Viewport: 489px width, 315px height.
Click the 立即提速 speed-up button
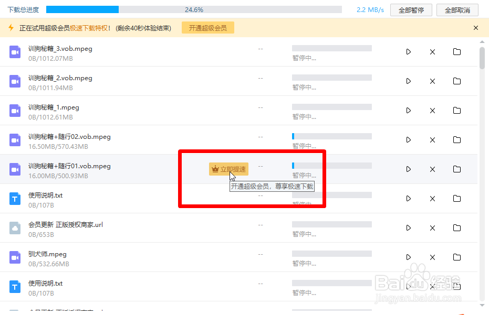coord(228,169)
